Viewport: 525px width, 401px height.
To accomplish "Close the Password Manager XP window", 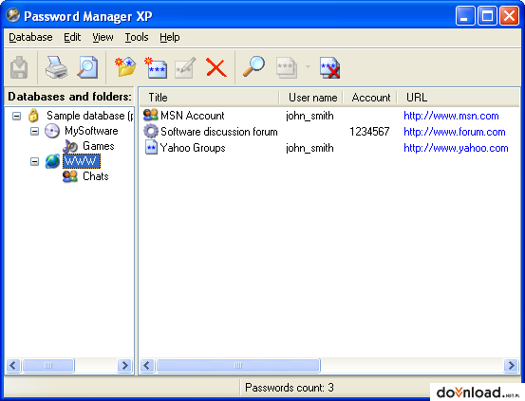I will pyautogui.click(x=509, y=16).
